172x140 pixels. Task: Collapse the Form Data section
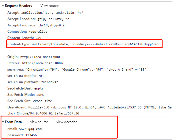(3, 122)
